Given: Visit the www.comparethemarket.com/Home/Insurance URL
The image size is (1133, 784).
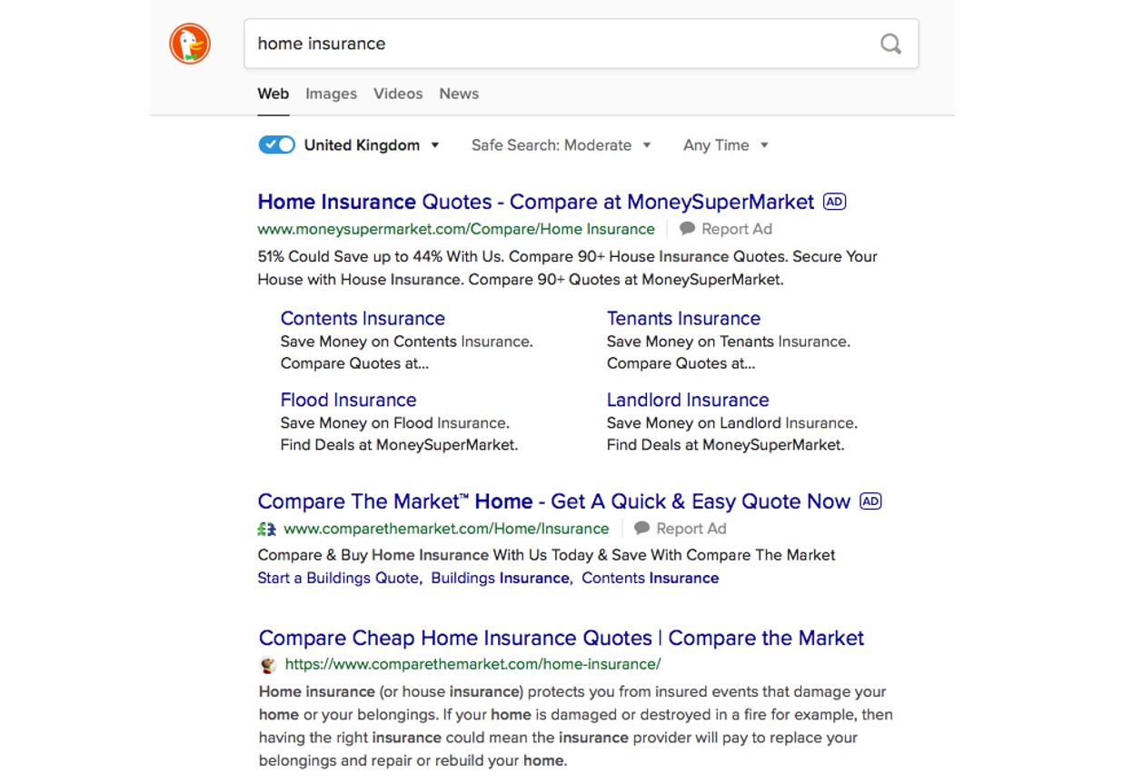Looking at the screenshot, I should point(446,529).
